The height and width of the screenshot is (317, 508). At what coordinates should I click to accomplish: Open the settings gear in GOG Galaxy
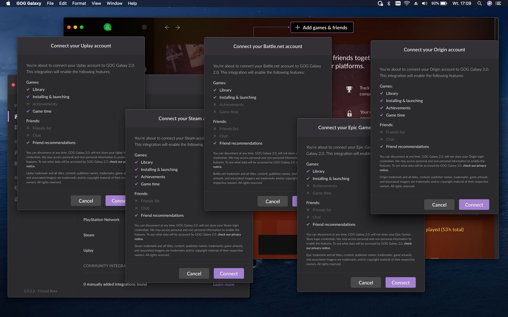[x=144, y=27]
